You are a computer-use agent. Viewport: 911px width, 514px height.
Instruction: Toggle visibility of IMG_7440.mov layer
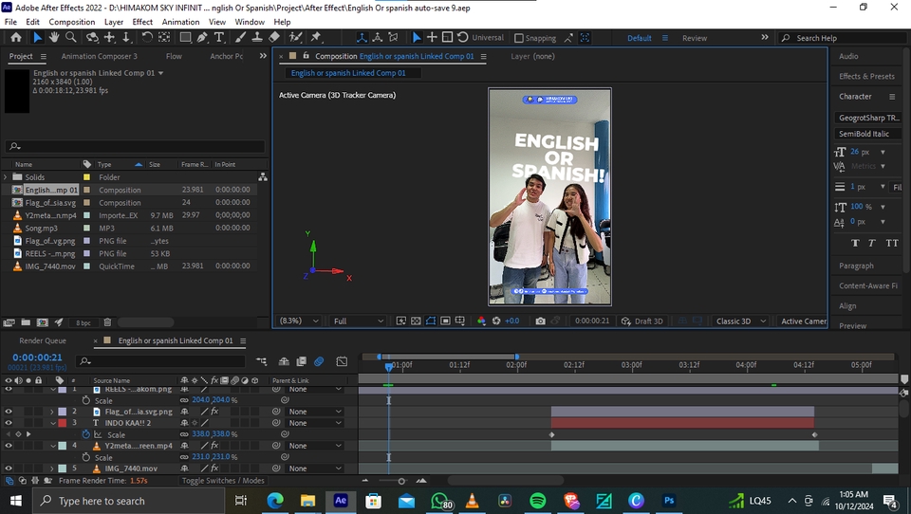(x=9, y=468)
